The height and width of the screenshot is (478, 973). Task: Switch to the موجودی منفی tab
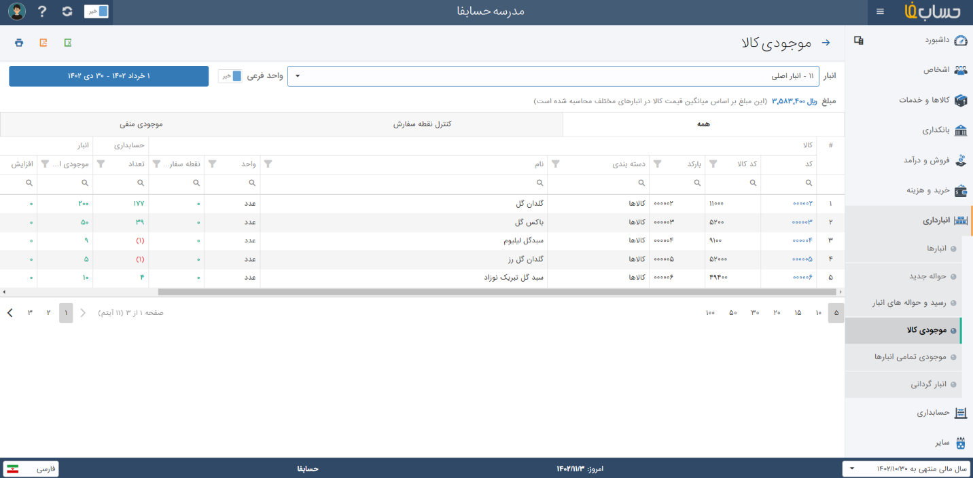click(x=141, y=124)
